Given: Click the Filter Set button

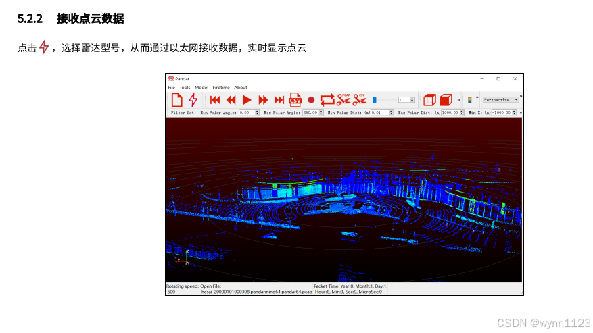Looking at the screenshot, I should [x=183, y=113].
